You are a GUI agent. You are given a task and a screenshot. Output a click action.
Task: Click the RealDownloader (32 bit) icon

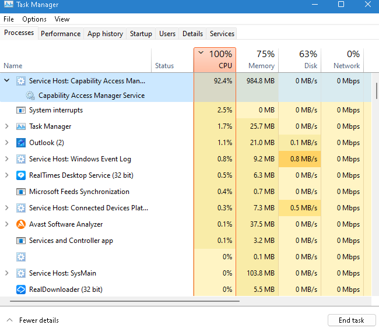pos(21,290)
